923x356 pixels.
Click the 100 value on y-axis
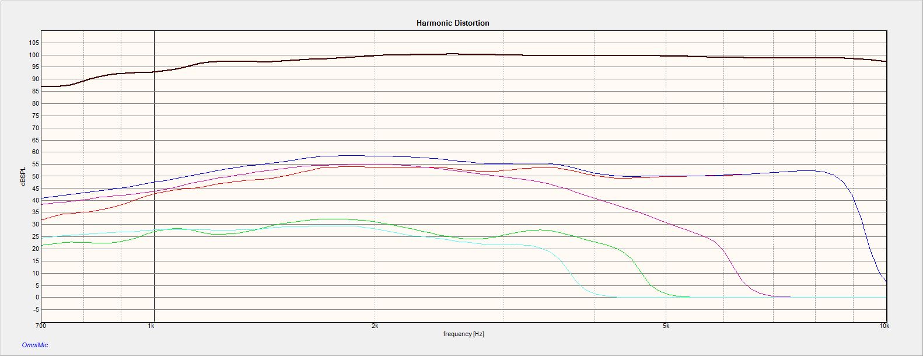click(34, 55)
